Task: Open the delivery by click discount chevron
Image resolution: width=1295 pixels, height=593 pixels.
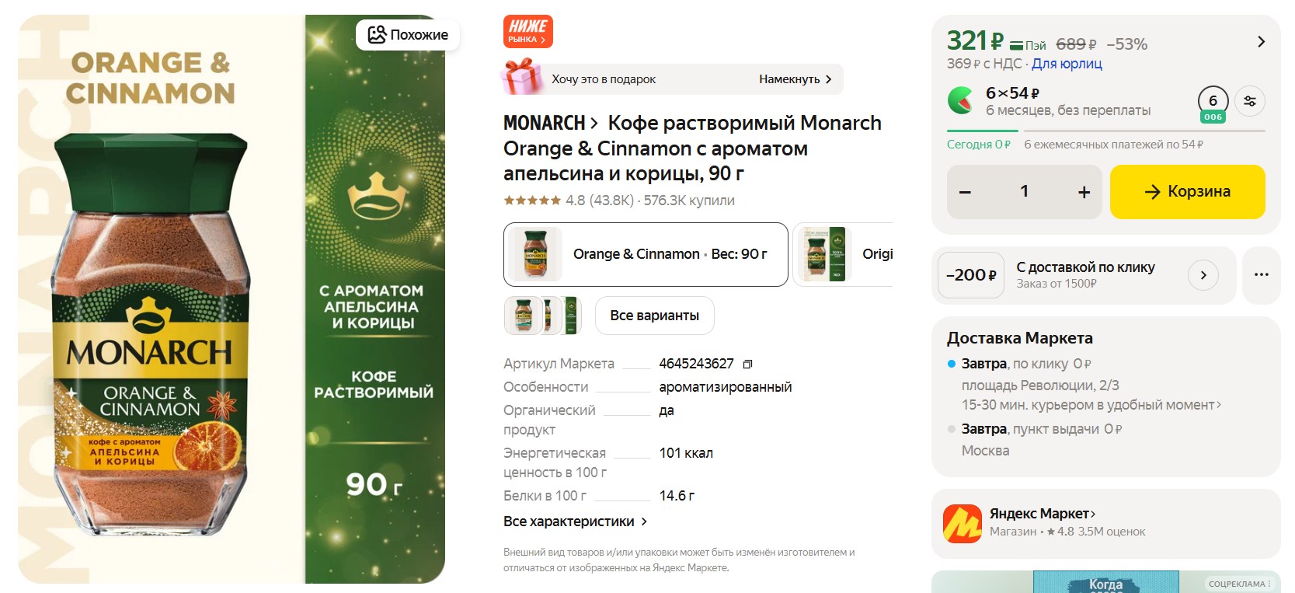Action: tap(1203, 275)
